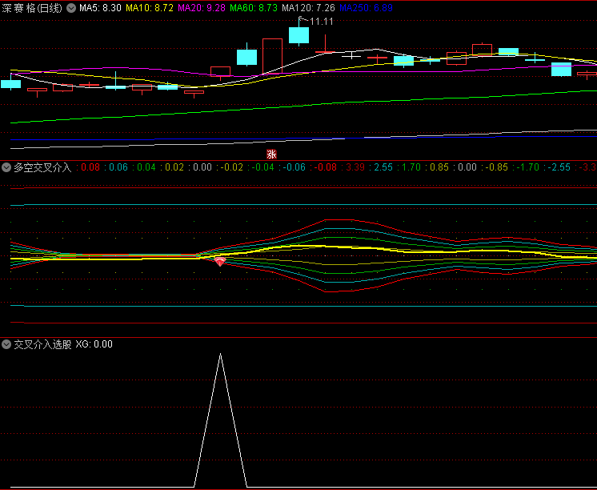597x490 pixels.
Task: Expand the 多空交叉介入 indicator menu arrow
Action: pos(6,167)
